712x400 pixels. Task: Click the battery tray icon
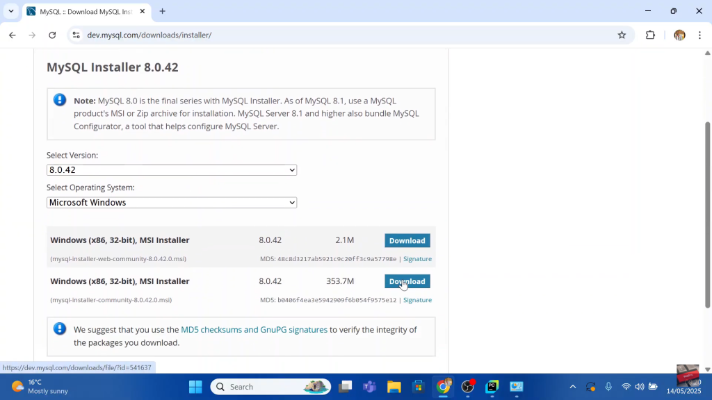(653, 387)
